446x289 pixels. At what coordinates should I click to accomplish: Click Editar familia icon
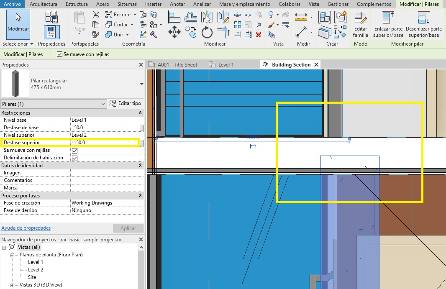click(360, 24)
